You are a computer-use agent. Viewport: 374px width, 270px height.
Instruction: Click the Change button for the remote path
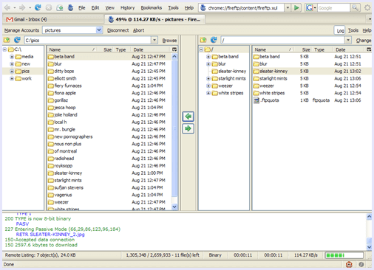click(x=364, y=40)
